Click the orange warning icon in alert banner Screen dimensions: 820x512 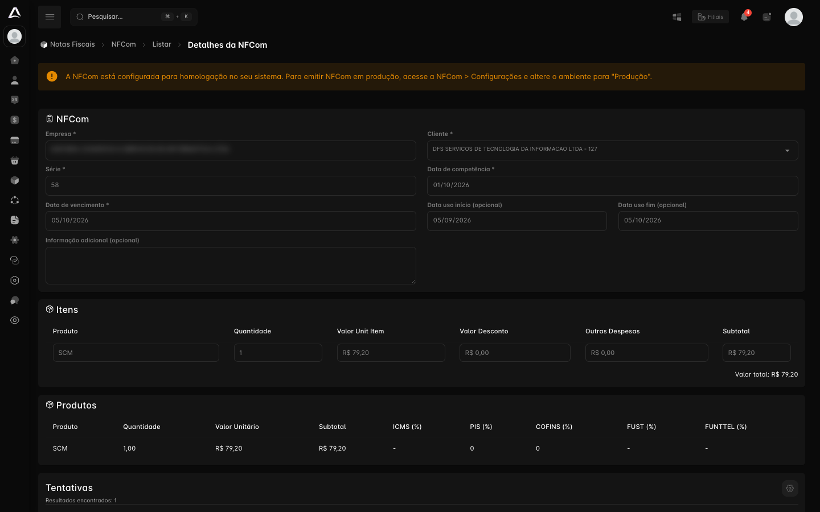click(52, 76)
